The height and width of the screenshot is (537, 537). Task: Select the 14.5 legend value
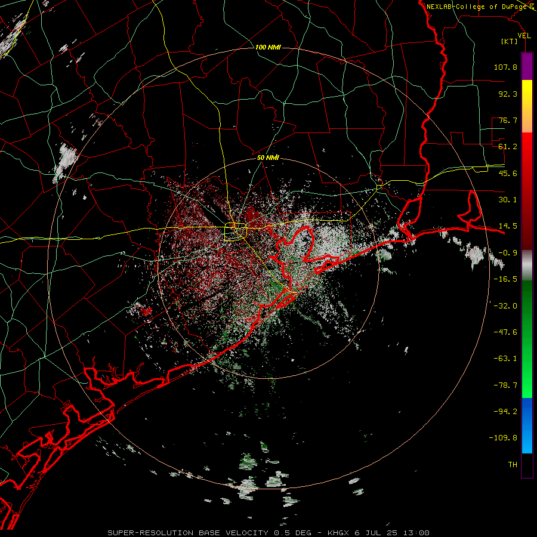pos(508,226)
